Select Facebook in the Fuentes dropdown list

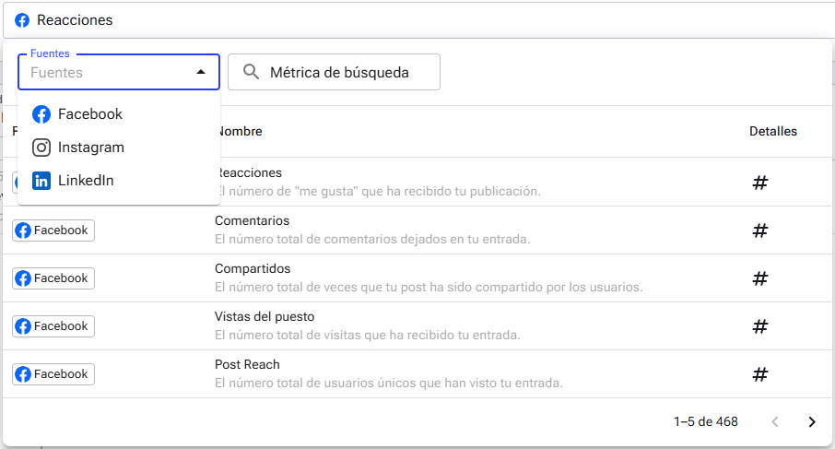point(119,114)
